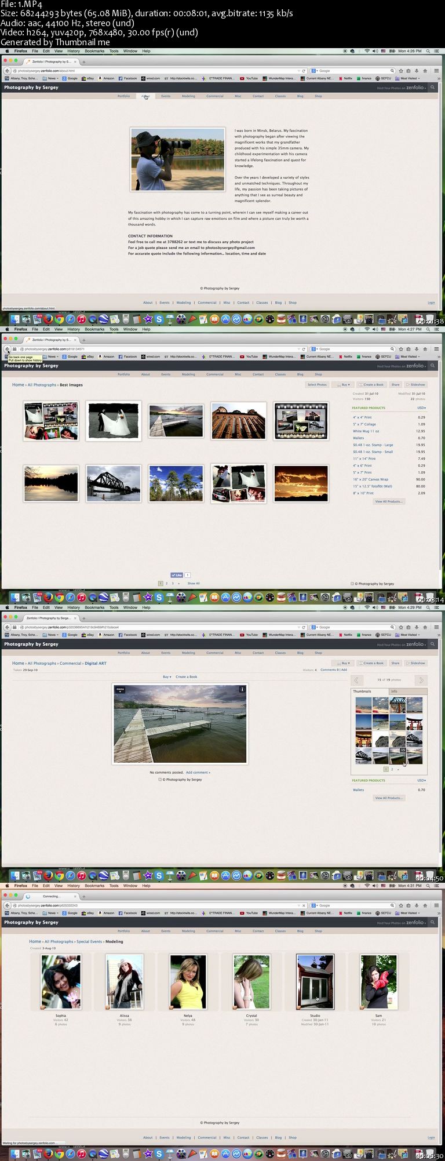Image resolution: width=445 pixels, height=1161 pixels.
Task: Open USD currency dropdown in Best Images sidebar
Action: (x=421, y=407)
